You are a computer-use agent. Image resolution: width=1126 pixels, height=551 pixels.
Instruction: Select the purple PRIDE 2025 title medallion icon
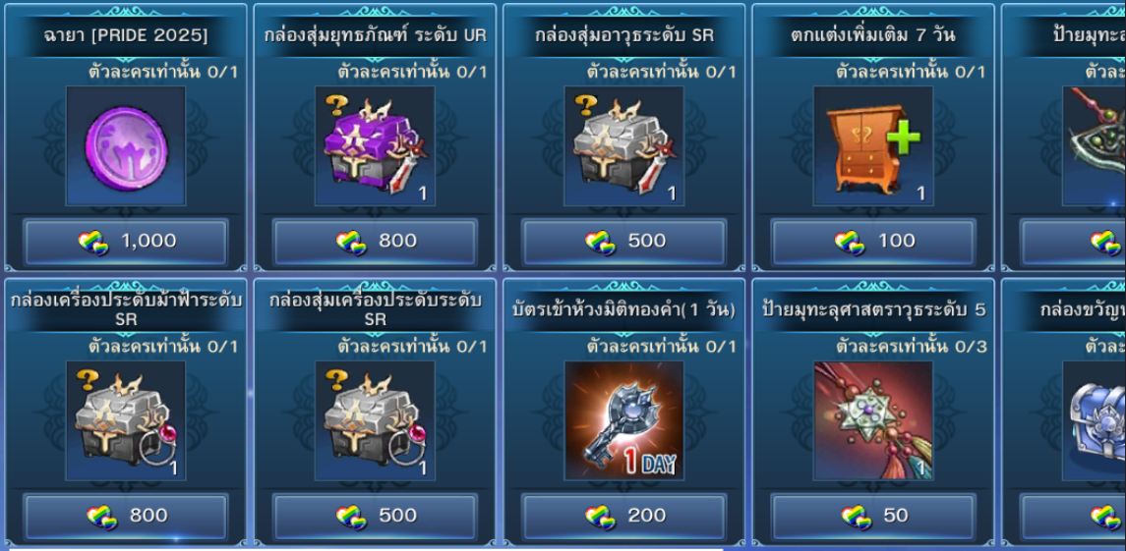[x=126, y=145]
